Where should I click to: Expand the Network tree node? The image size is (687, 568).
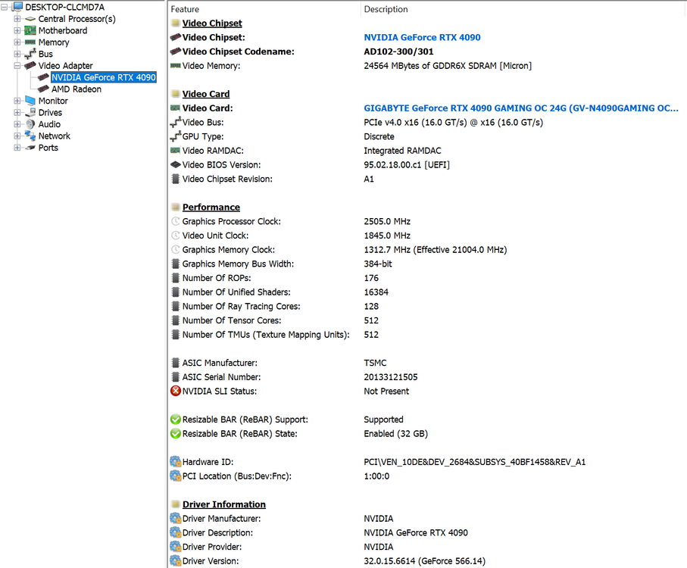[17, 136]
